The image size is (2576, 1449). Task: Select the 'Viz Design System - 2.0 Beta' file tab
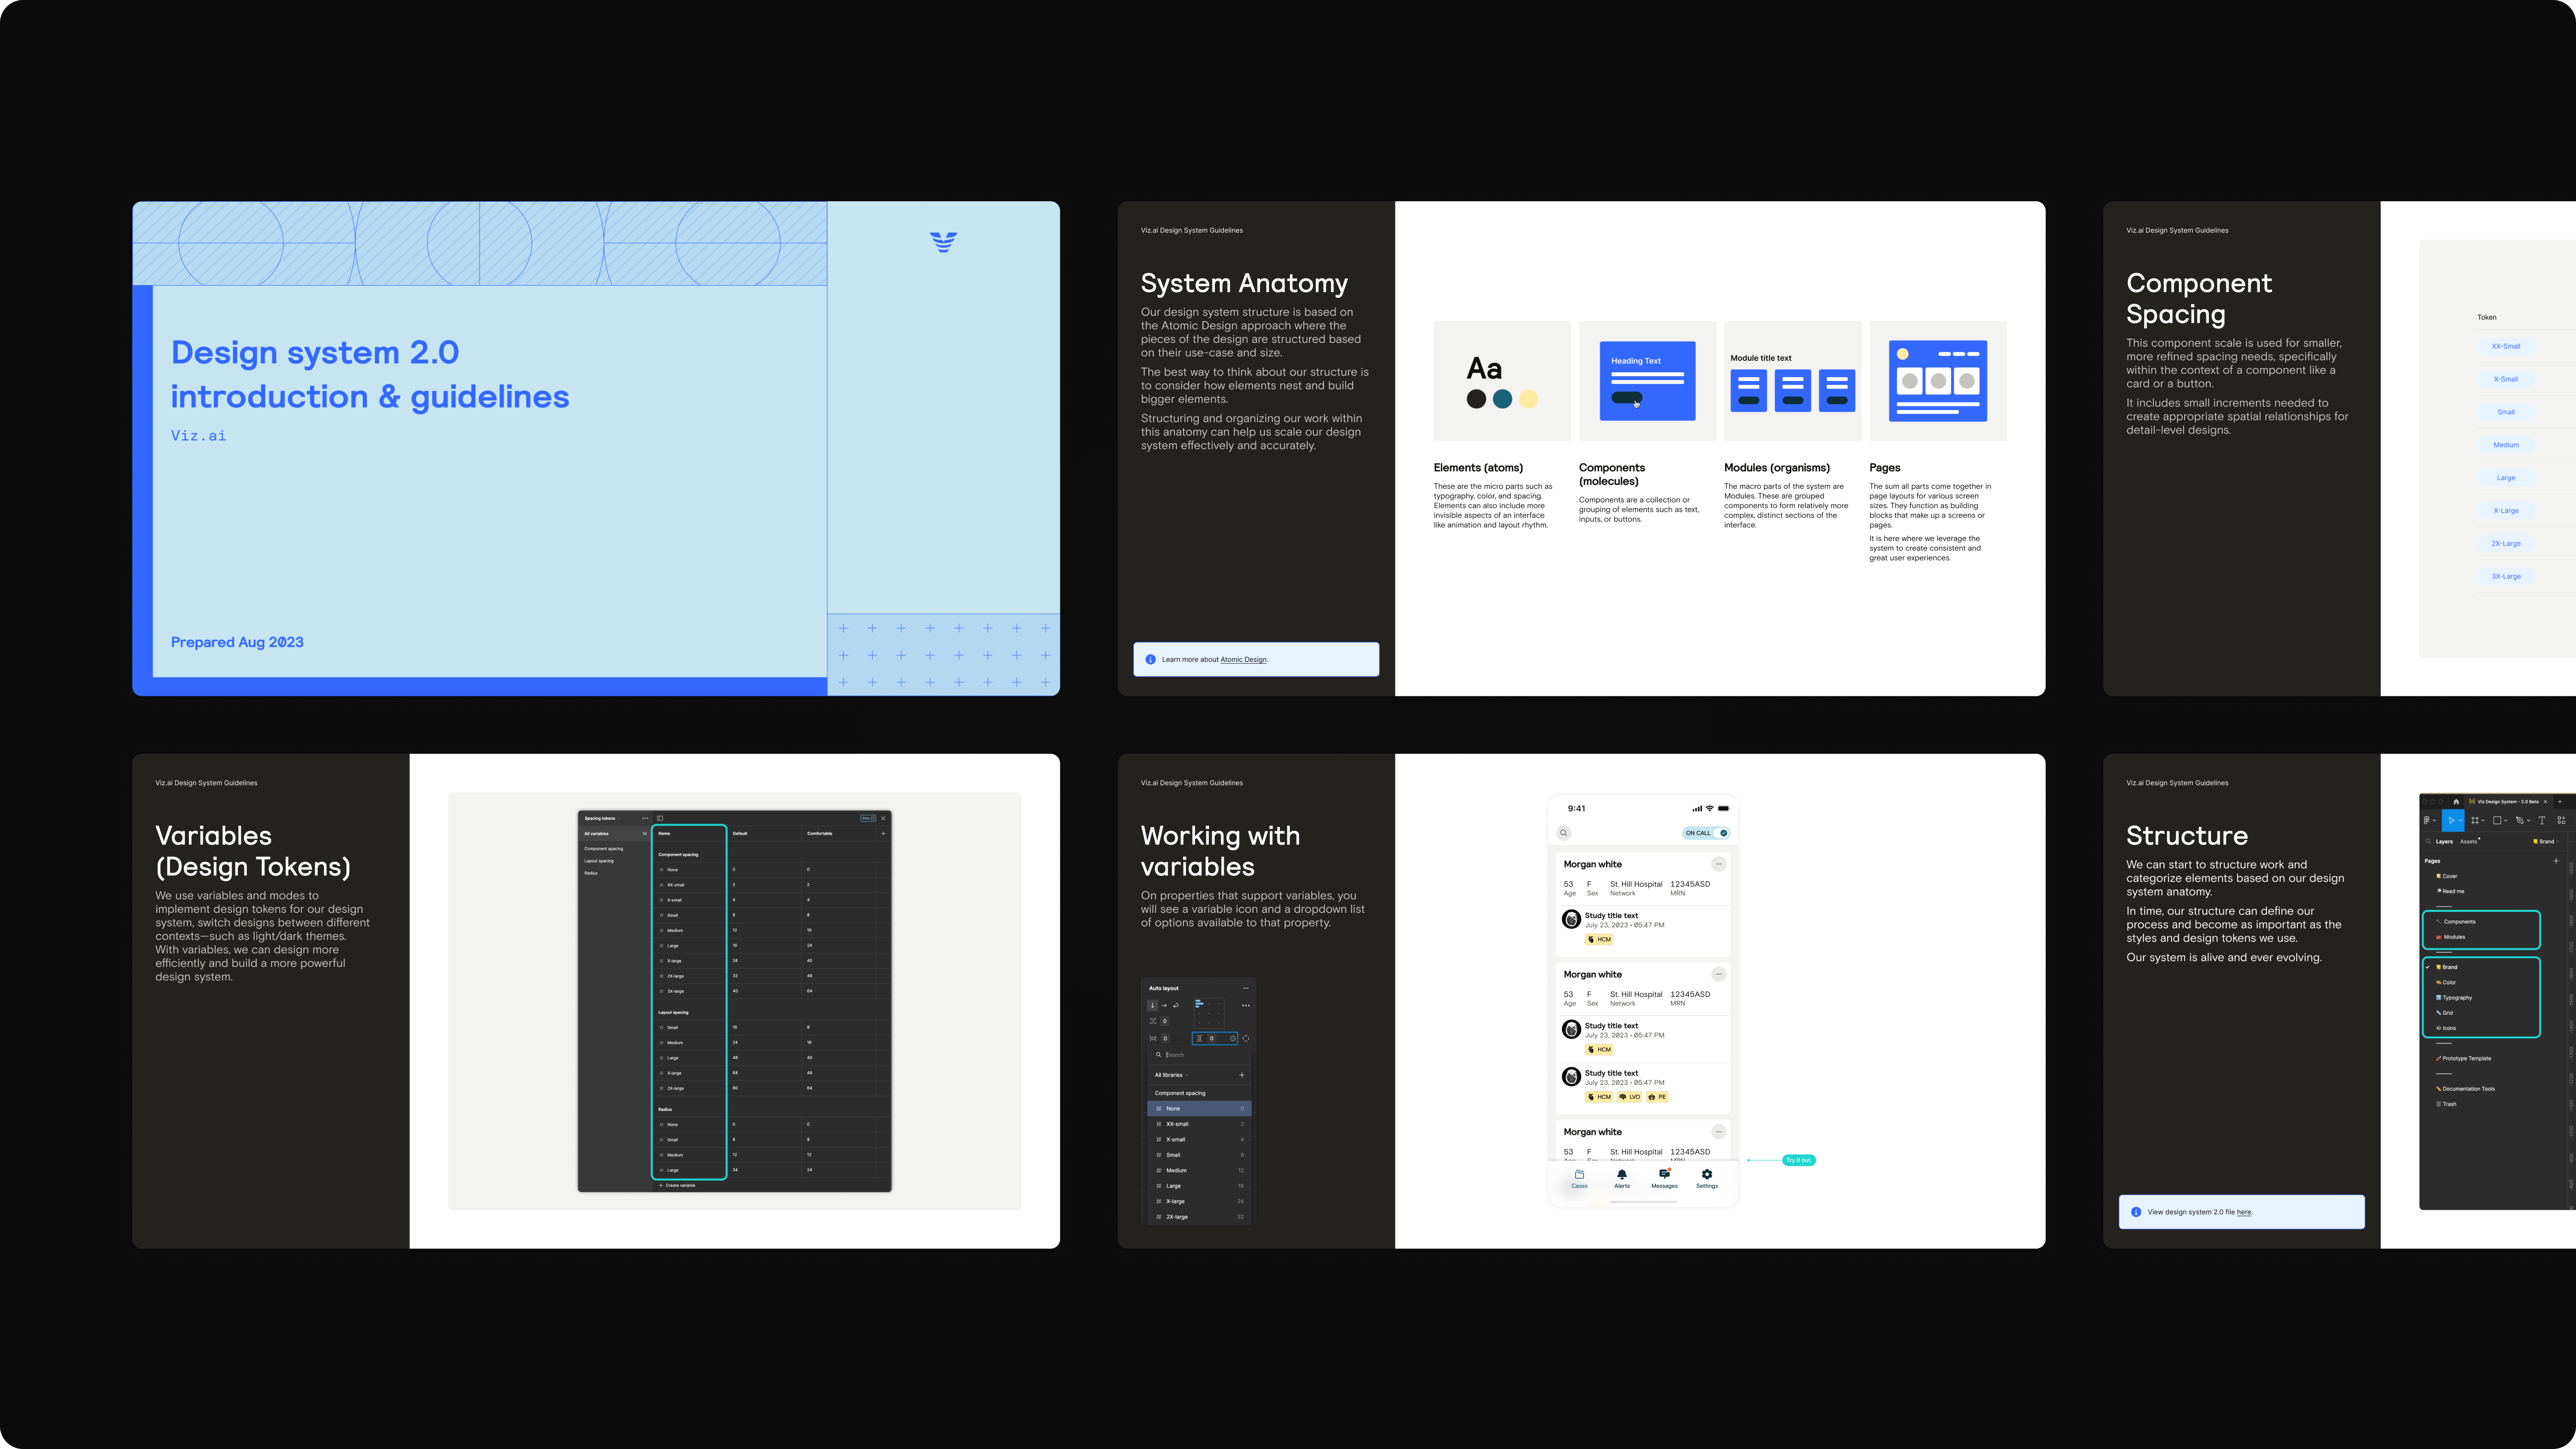tap(2509, 802)
